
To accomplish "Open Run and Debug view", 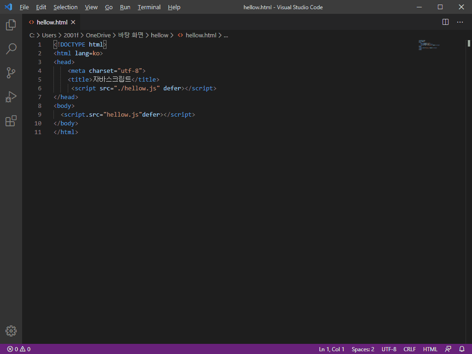I will click(11, 97).
